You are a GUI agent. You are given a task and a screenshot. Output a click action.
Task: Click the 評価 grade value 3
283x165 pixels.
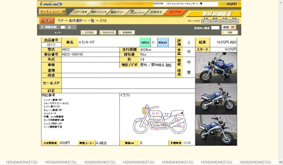189,43
